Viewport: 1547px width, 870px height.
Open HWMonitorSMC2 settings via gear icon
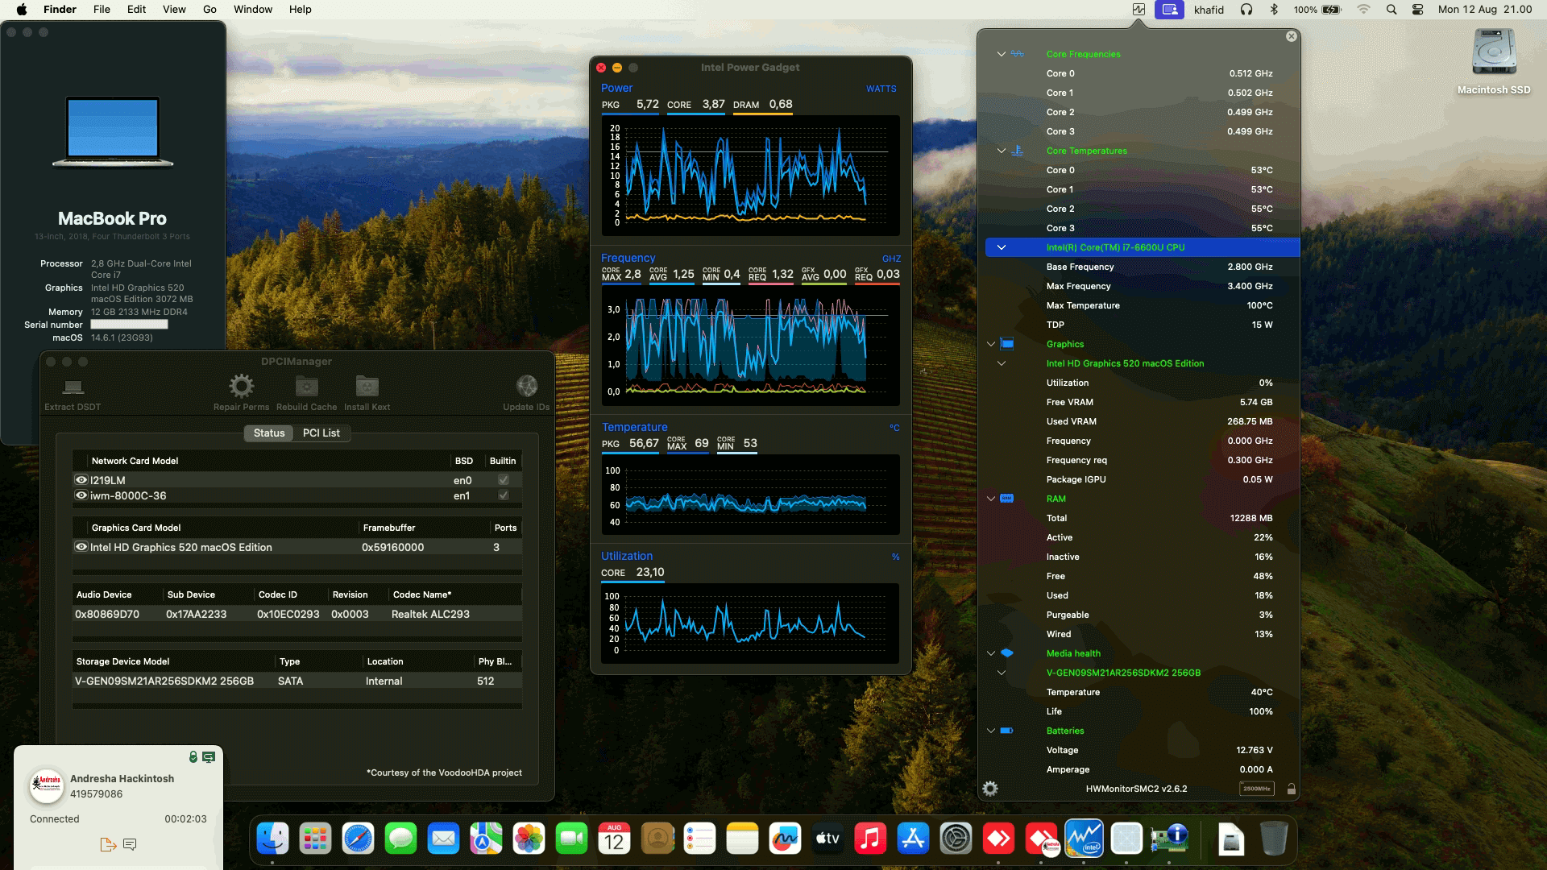point(990,788)
